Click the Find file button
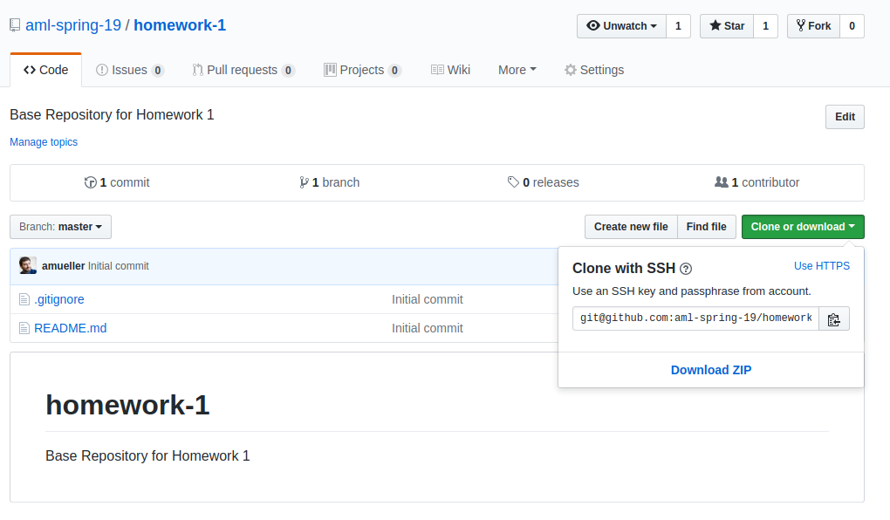This screenshot has height=520, width=890. tap(707, 227)
